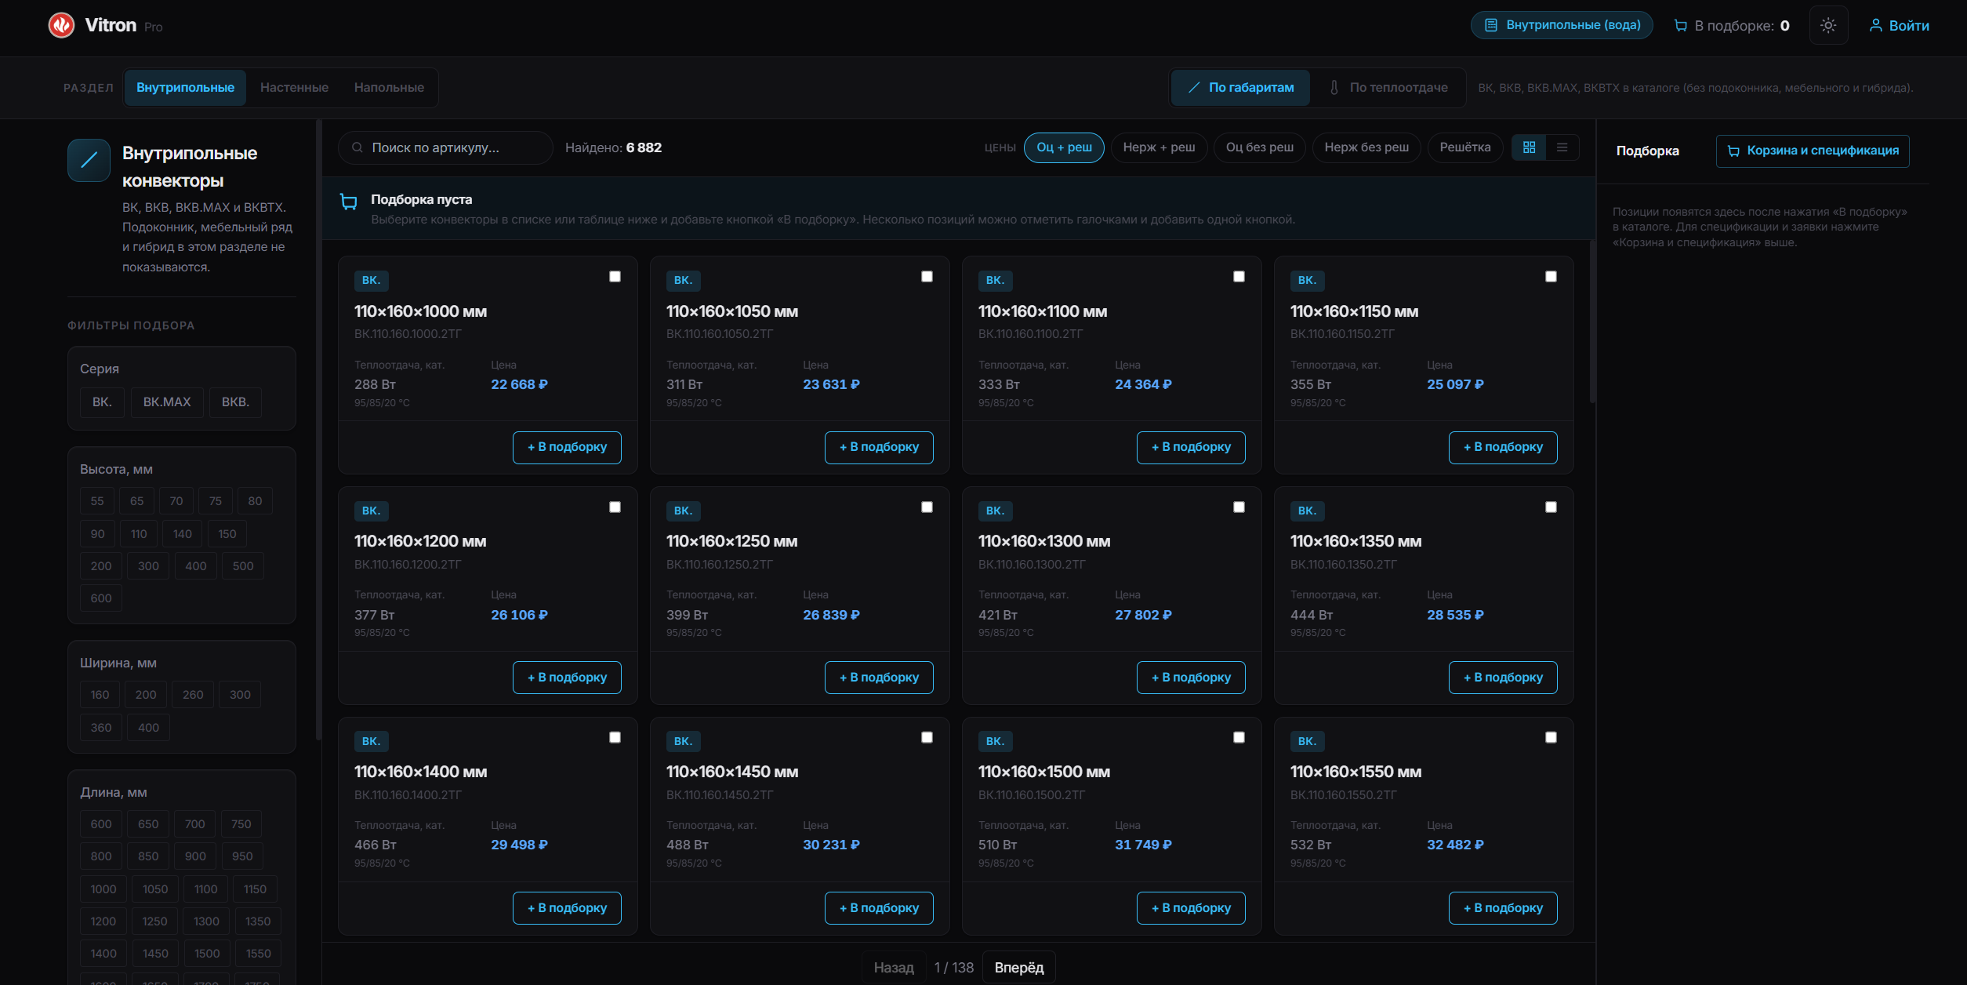Check the 110×160×1250 мм card checkbox
The width and height of the screenshot is (1967, 985).
[927, 507]
